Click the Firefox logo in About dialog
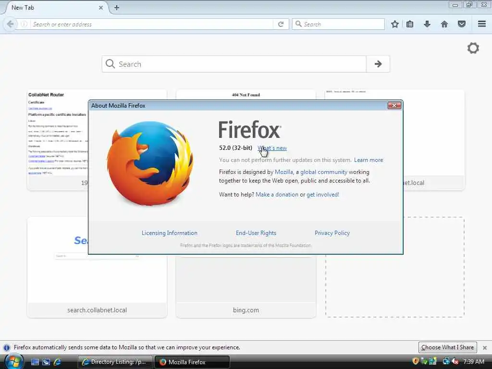 pos(150,163)
